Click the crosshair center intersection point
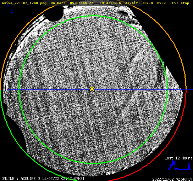Viewport: 193px width, 181px height. point(100,90)
